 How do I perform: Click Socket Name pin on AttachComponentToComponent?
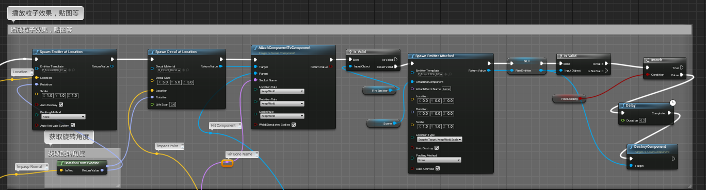pyautogui.click(x=255, y=80)
